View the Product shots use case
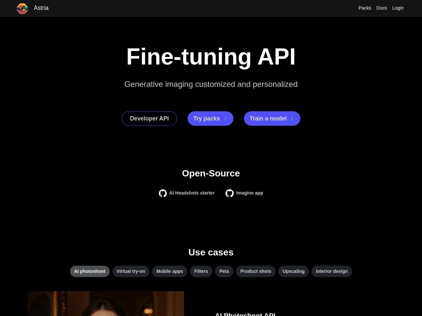Screen dimensions: 422x316 [256, 271]
